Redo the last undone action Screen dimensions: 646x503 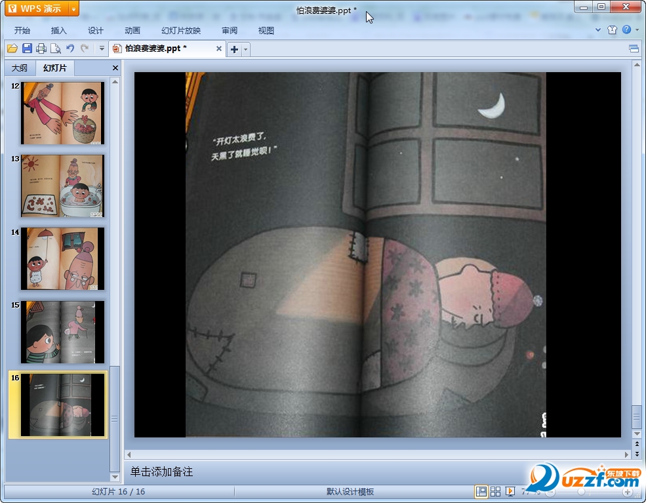click(x=85, y=49)
